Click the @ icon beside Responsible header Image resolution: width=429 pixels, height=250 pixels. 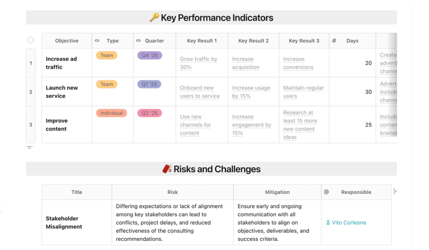click(326, 192)
